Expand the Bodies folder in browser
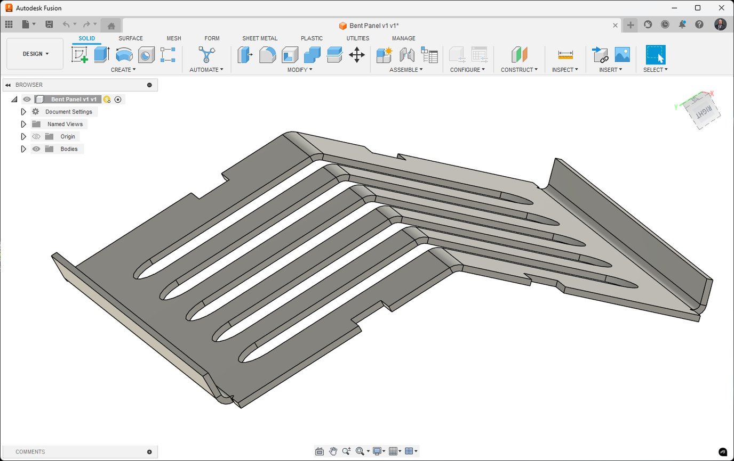This screenshot has width=734, height=461. pos(23,149)
